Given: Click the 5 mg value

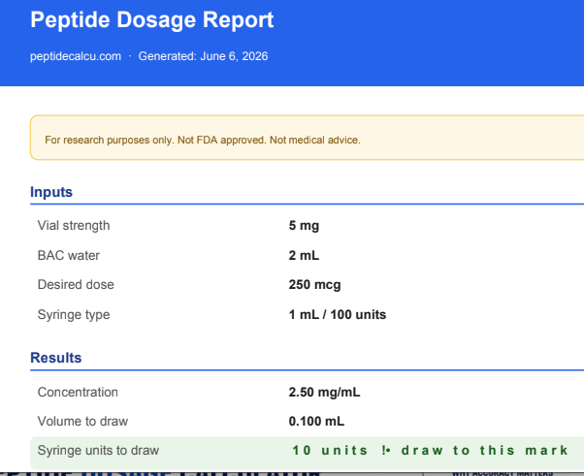Looking at the screenshot, I should click(304, 226).
